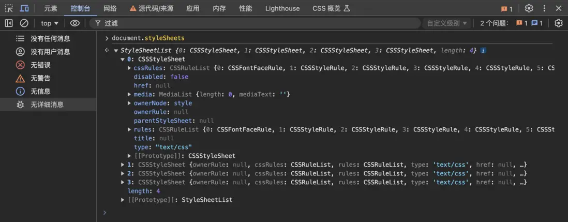This screenshot has height=222, width=568.
Task: Open the top execution context dropdown
Action: (50, 23)
